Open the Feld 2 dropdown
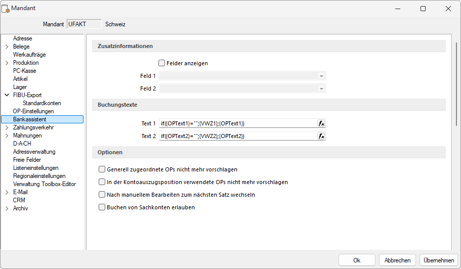This screenshot has width=461, height=269. [x=320, y=88]
